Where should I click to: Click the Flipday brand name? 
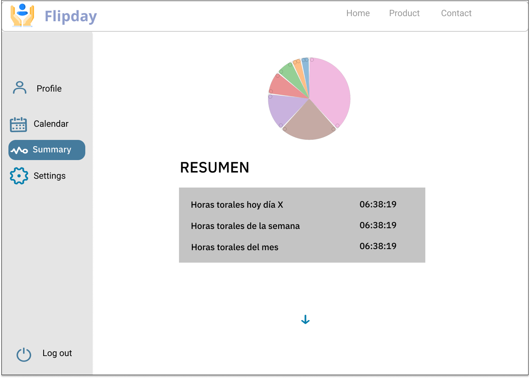click(71, 16)
